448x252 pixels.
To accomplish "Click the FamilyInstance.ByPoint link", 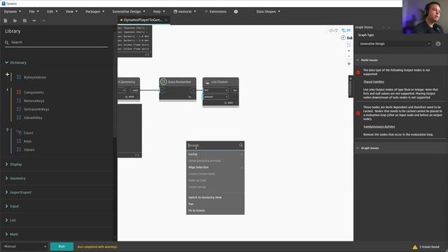I will click(x=379, y=127).
